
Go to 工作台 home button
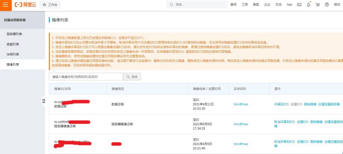(x=50, y=5)
